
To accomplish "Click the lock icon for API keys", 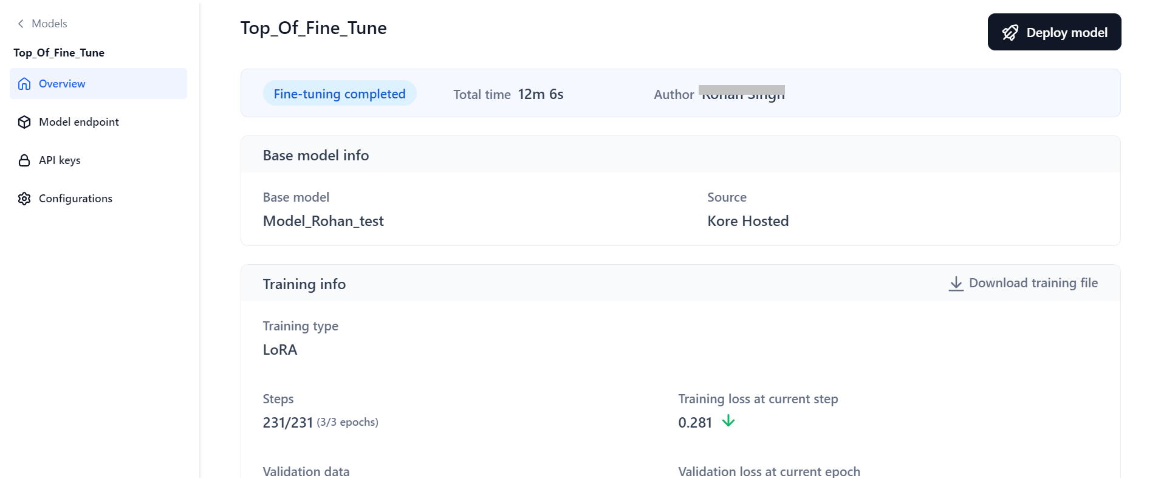I will coord(24,160).
